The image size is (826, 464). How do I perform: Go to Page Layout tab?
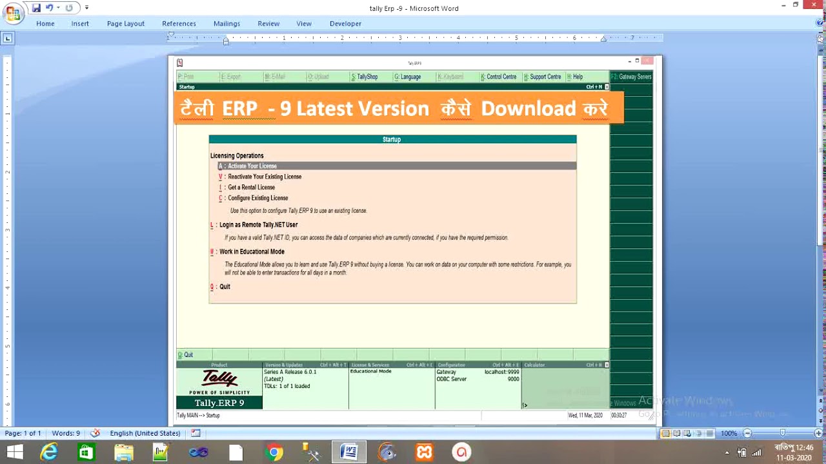click(126, 23)
